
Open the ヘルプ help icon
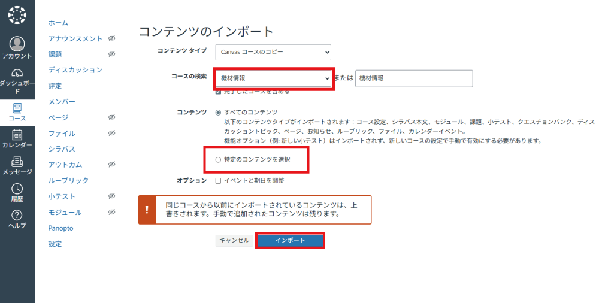[x=17, y=215]
